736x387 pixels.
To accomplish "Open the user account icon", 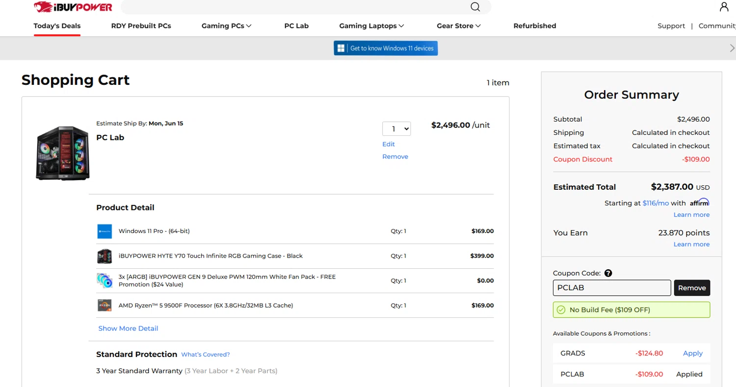I will pyautogui.click(x=724, y=7).
